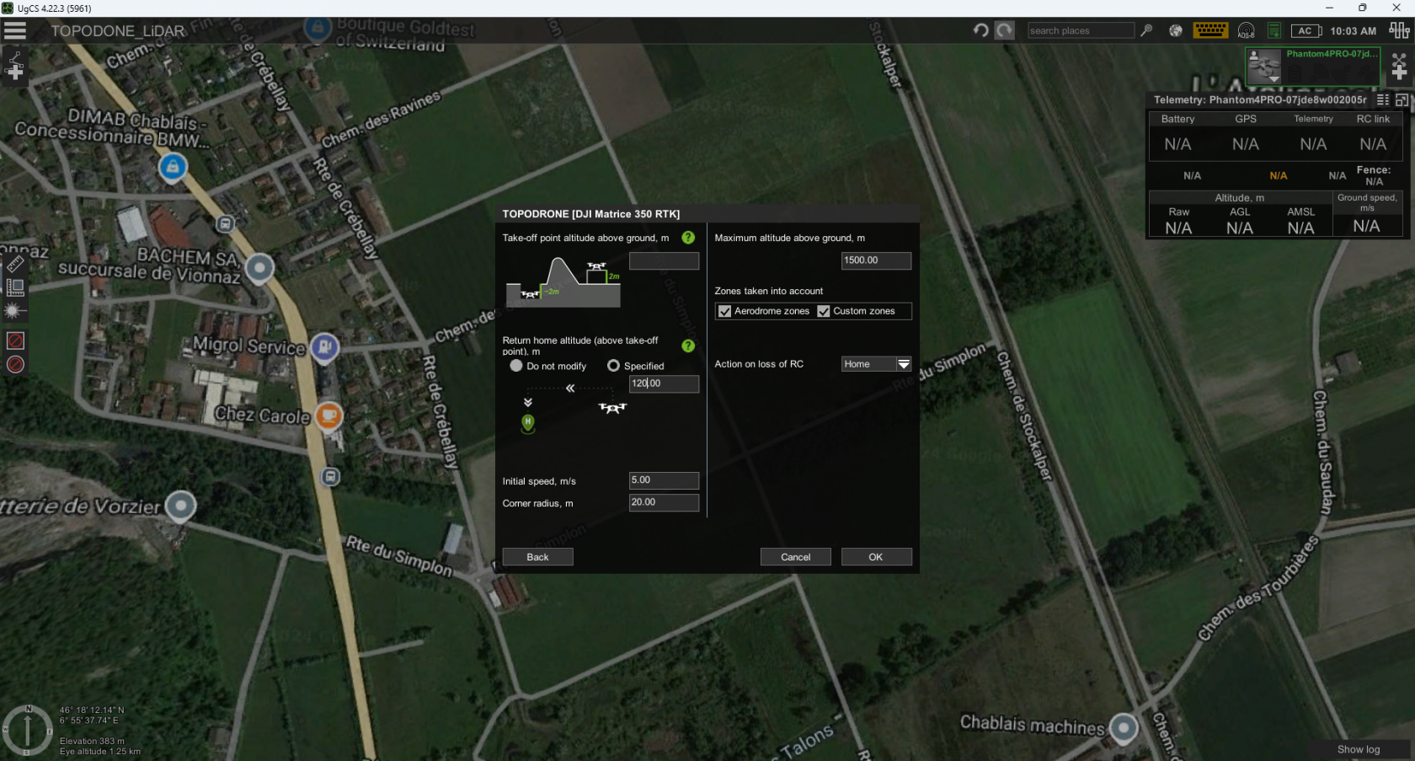Click the search places magnifier icon
This screenshot has height=761, width=1415.
(x=1146, y=30)
